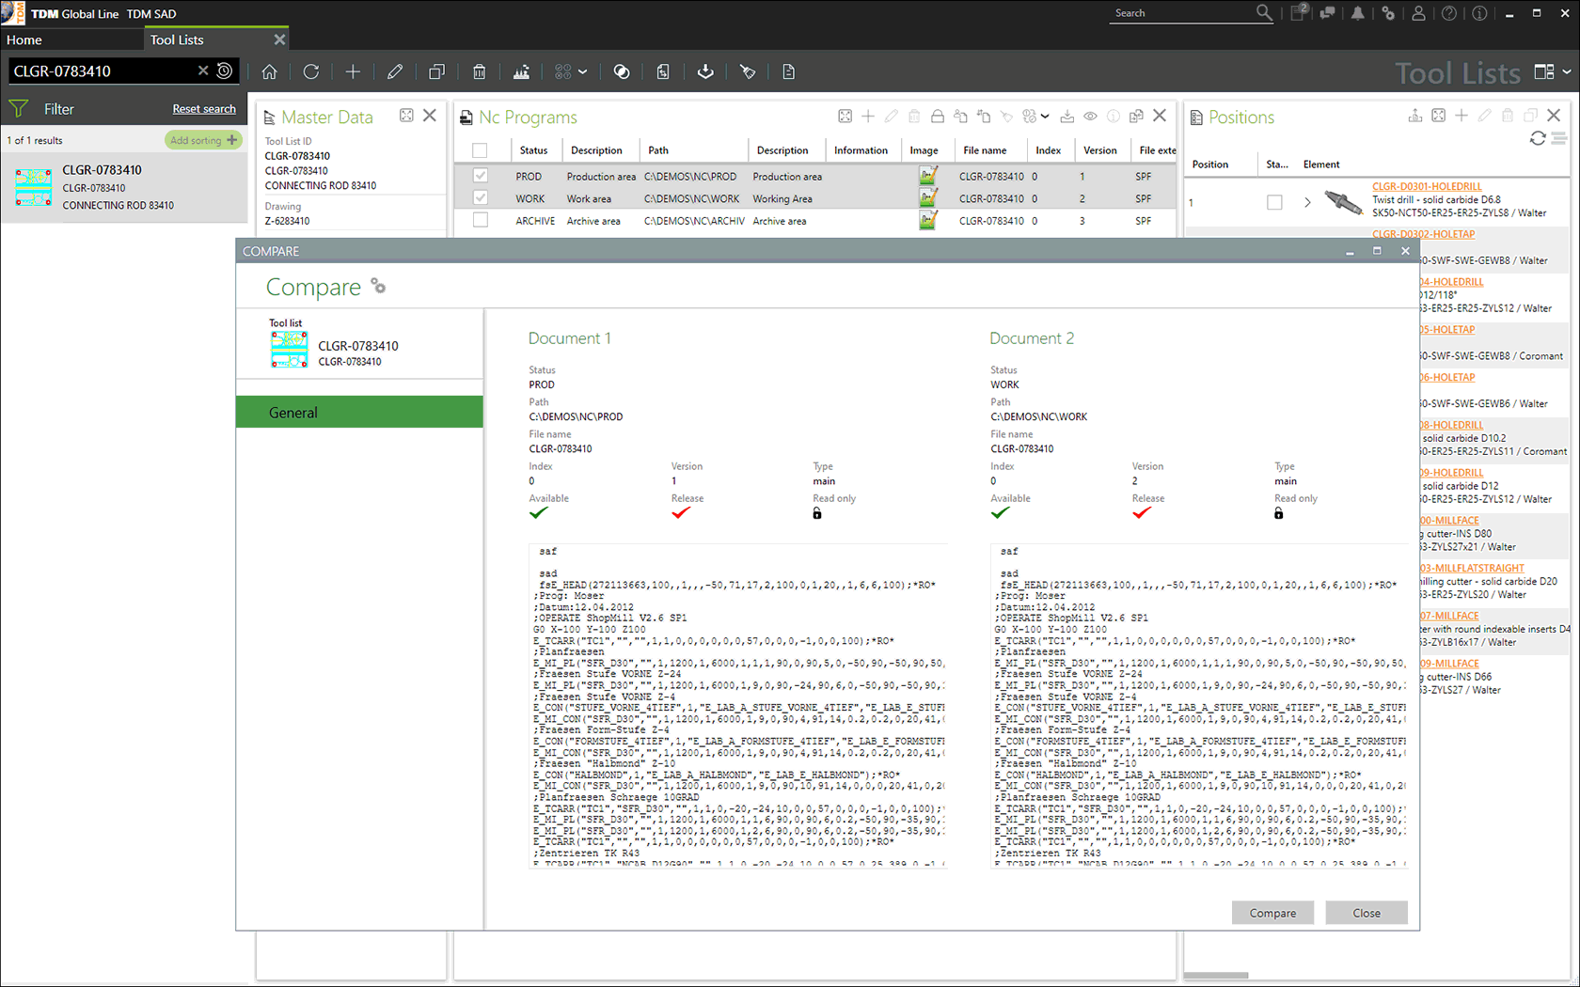The height and width of the screenshot is (987, 1580).
Task: Click the eye preview icon in Nc Programs
Action: tap(1090, 117)
